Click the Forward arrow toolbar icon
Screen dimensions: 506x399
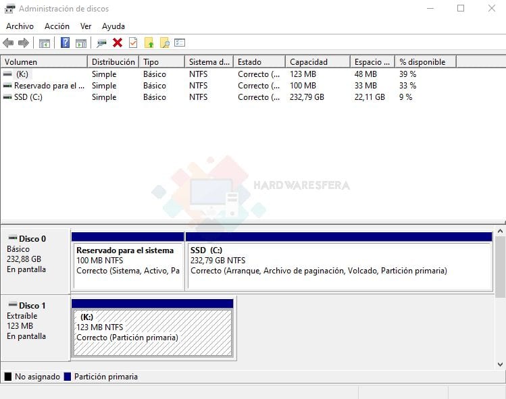point(24,43)
